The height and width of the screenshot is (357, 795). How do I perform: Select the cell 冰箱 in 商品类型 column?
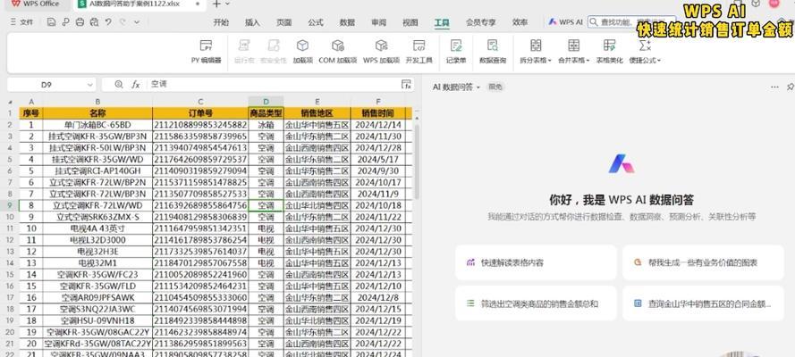click(x=266, y=124)
